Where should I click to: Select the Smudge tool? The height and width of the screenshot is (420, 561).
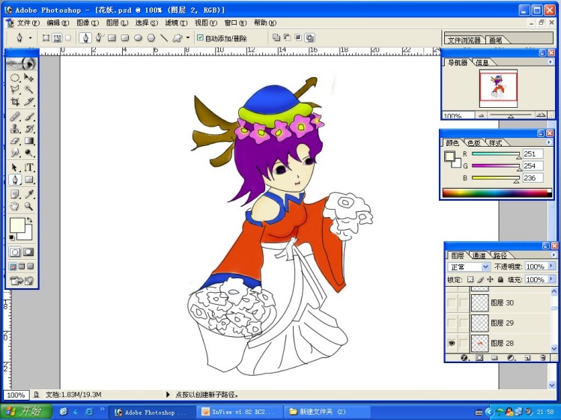[x=15, y=153]
